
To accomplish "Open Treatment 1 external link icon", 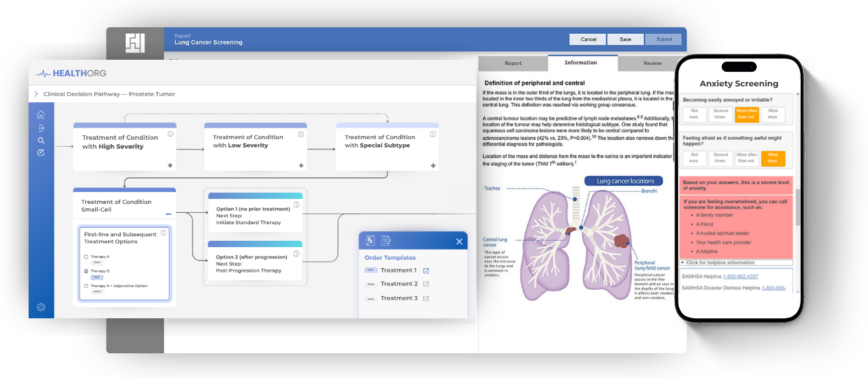I will (426, 271).
